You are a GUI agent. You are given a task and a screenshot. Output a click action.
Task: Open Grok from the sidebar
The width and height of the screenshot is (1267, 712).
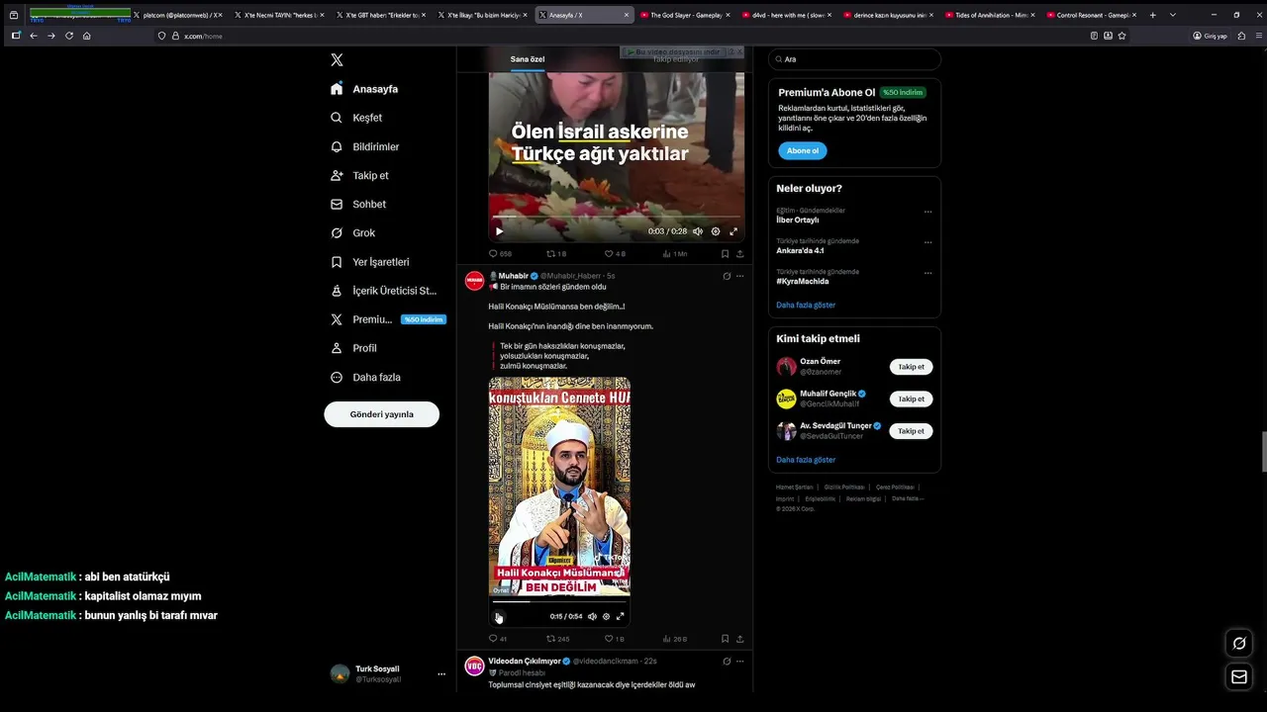tap(352, 232)
